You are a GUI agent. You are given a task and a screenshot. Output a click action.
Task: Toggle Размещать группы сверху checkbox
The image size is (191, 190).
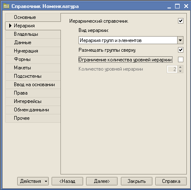(x=181, y=50)
